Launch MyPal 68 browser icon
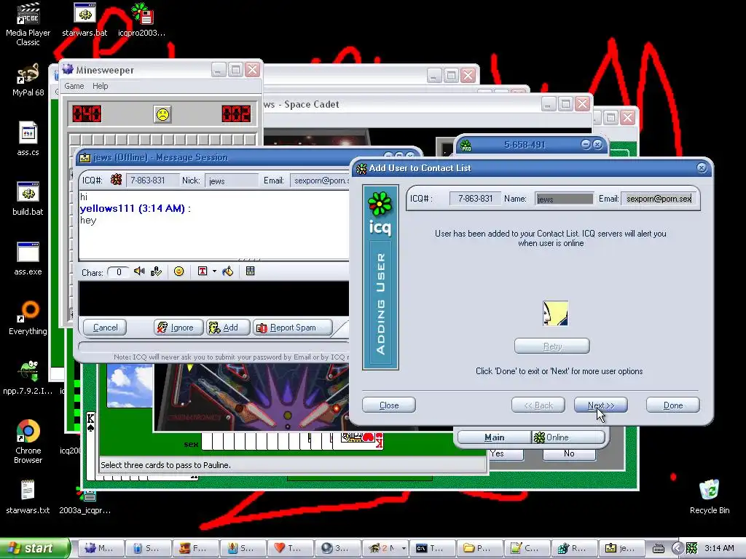 (28, 80)
